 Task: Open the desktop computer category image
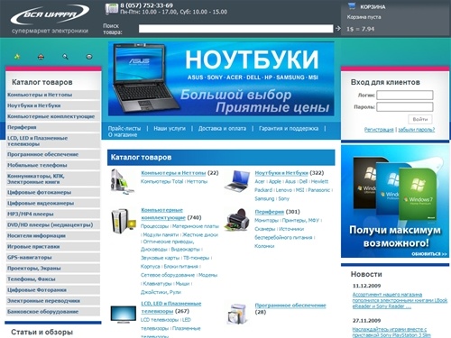[122, 181]
